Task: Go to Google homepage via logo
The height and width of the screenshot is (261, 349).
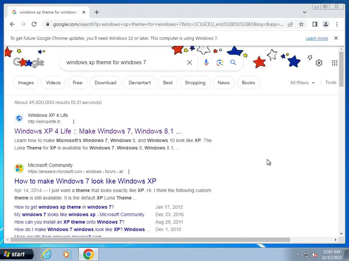Action: coord(29,63)
